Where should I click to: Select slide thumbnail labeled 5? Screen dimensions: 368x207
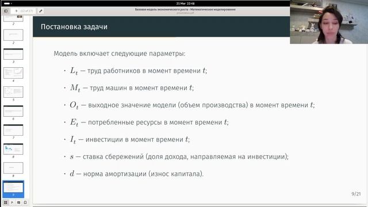(13, 92)
